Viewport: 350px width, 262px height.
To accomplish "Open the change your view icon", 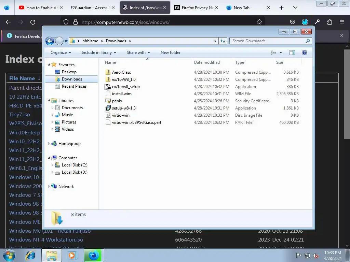I will 273,53.
